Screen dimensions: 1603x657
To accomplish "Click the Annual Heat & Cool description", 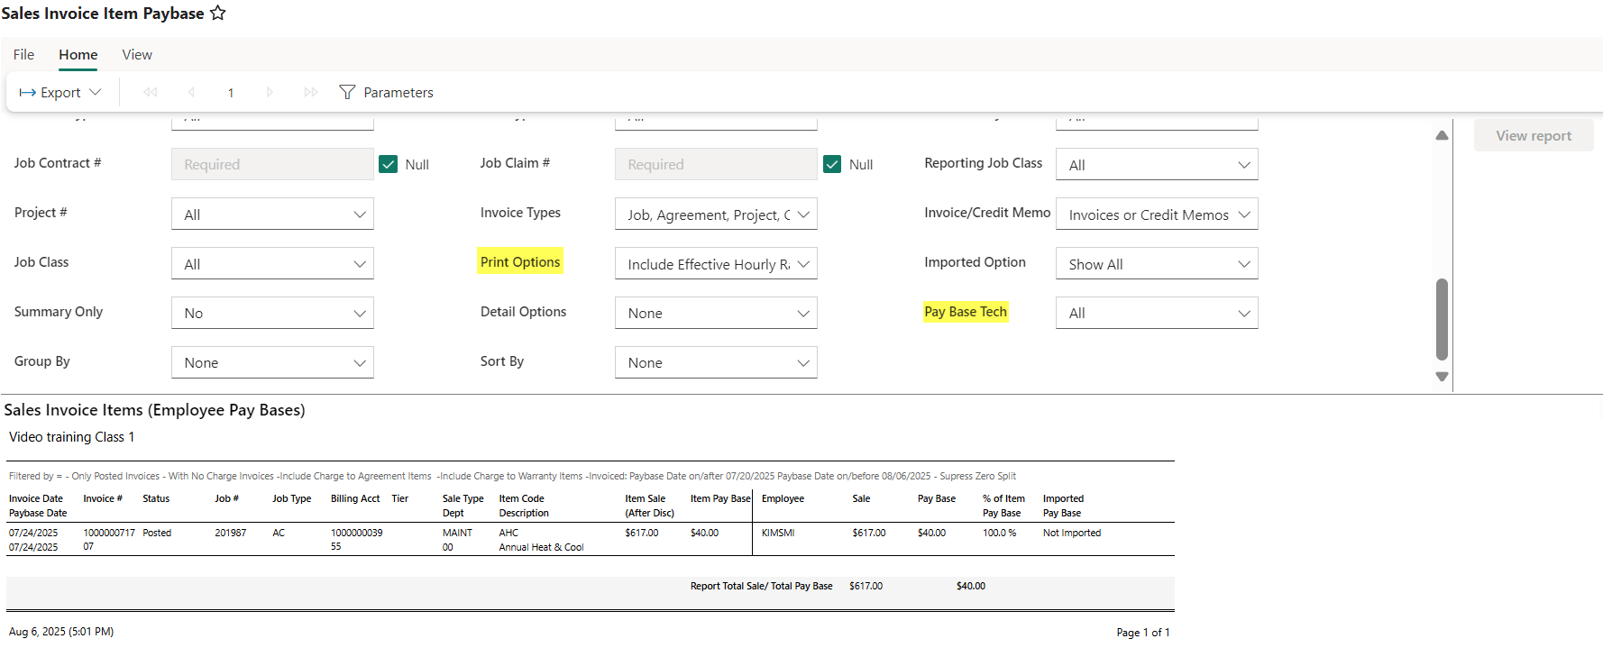I will (x=541, y=547).
